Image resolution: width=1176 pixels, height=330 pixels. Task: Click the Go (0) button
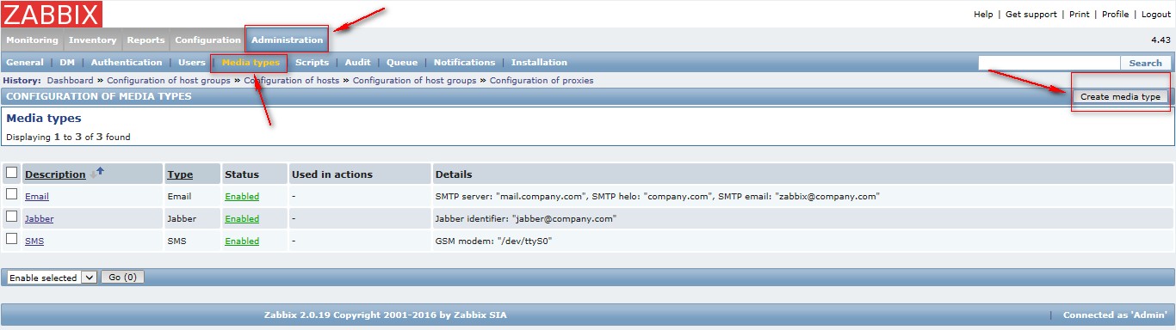122,278
